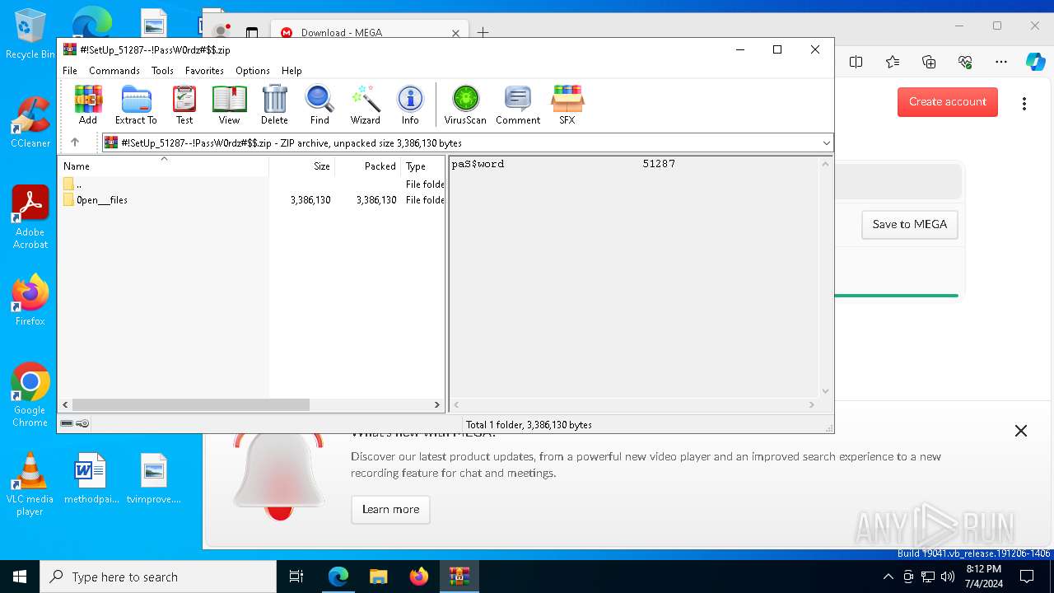Screen dimensions: 1054x593
Task: Open Edge Copilot icon
Action: [1035, 62]
